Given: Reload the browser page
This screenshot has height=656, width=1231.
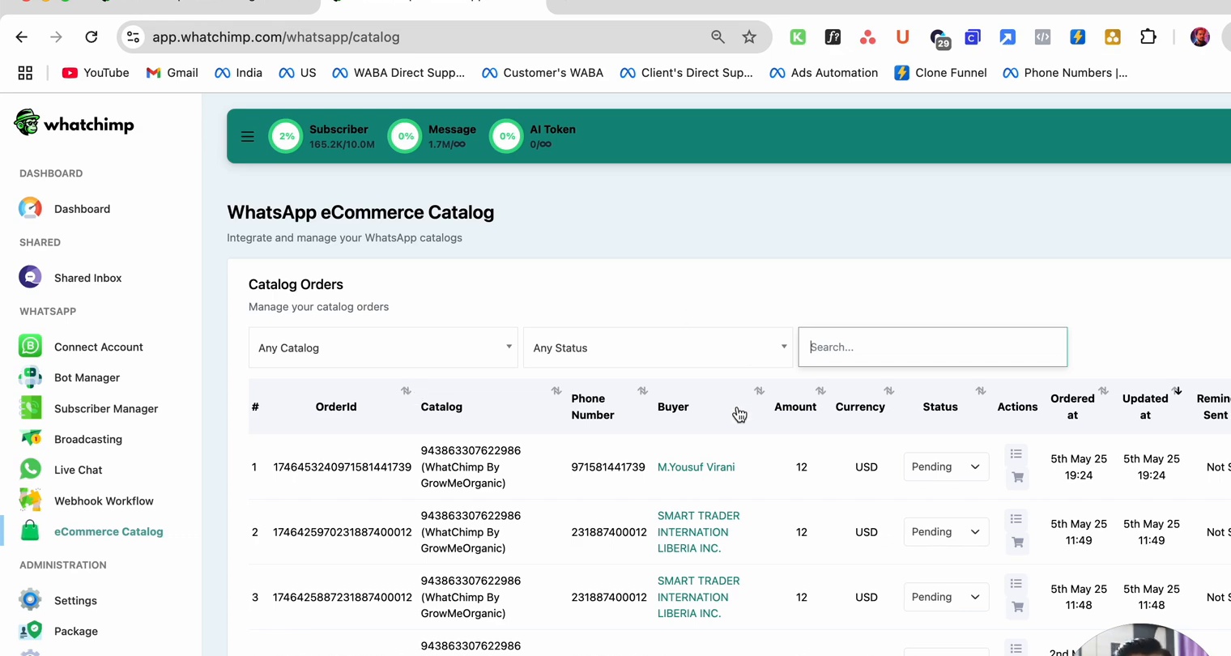Looking at the screenshot, I should 92,37.
